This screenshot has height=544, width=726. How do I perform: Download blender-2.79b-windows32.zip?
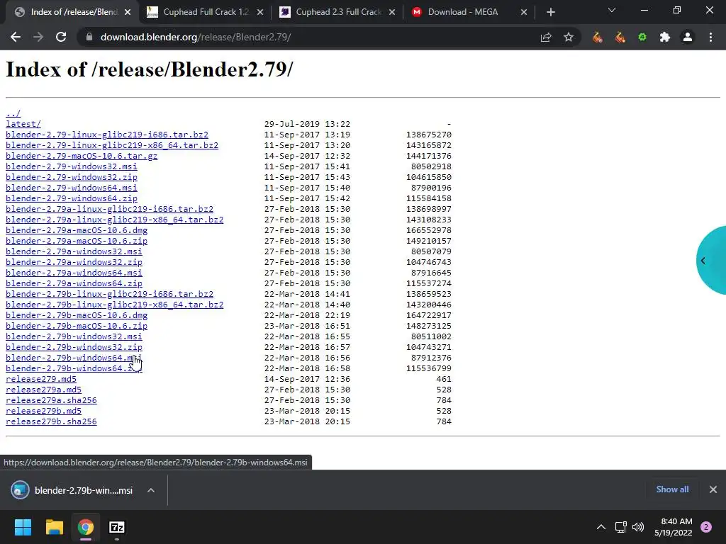point(74,347)
